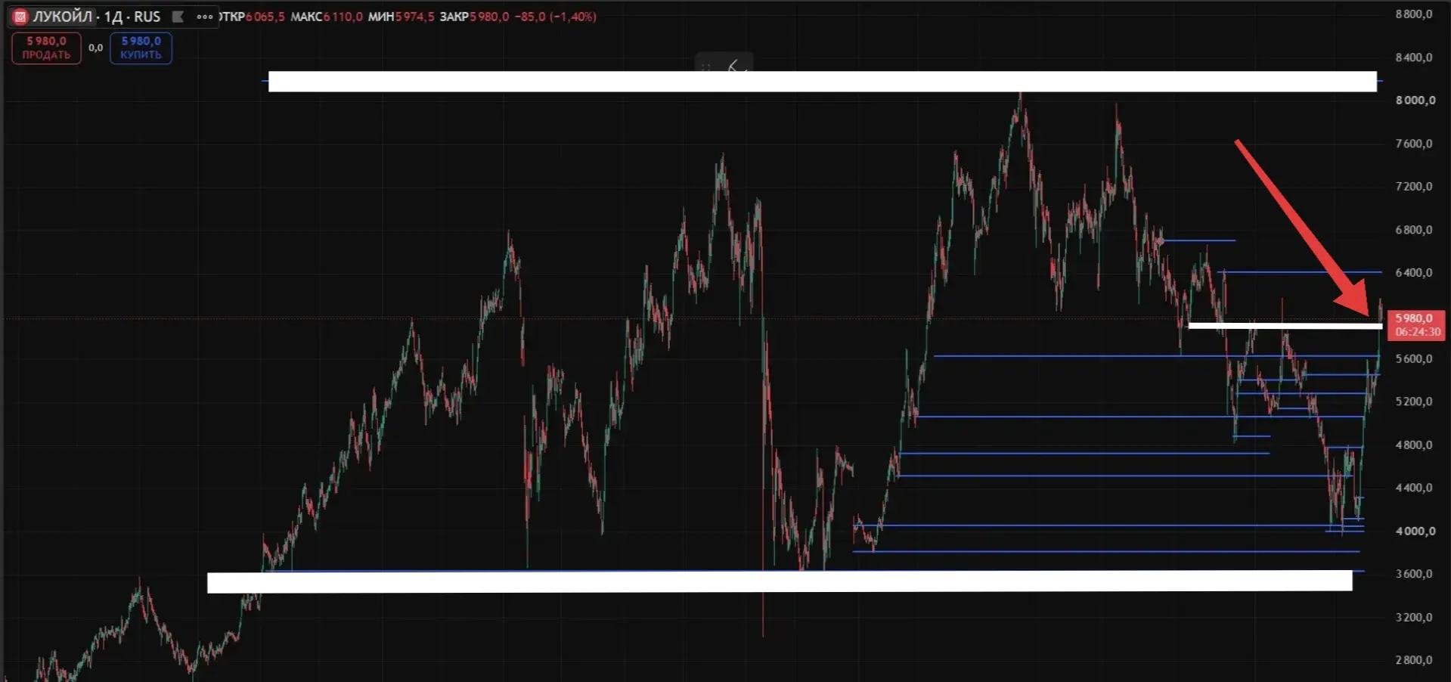Click the 2800,0 price scale label
This screenshot has height=682, width=1451.
point(1414,660)
